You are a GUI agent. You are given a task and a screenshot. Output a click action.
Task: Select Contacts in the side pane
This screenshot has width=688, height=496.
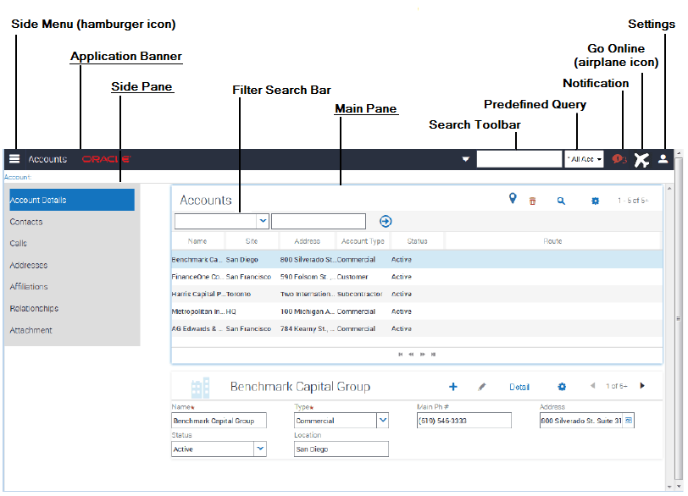(x=26, y=222)
